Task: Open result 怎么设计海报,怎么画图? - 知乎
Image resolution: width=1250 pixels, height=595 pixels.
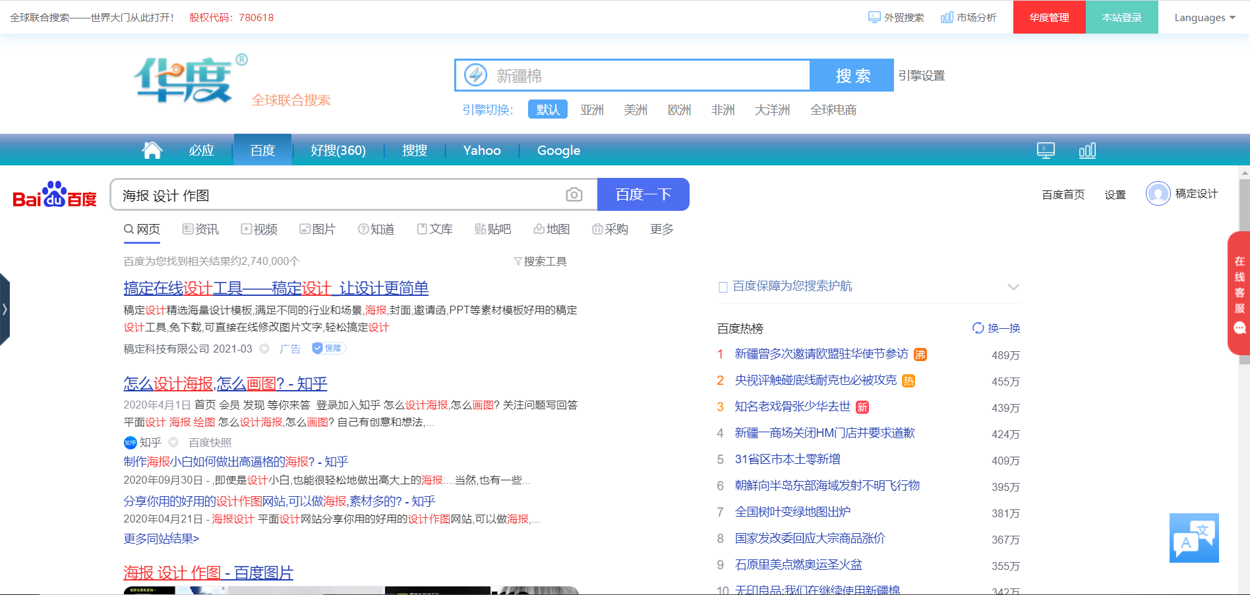Action: 225,383
